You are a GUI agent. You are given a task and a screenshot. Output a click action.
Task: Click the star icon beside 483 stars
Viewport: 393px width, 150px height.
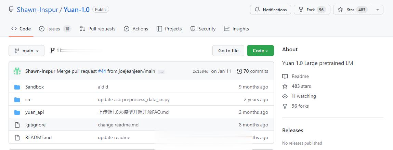point(285,86)
